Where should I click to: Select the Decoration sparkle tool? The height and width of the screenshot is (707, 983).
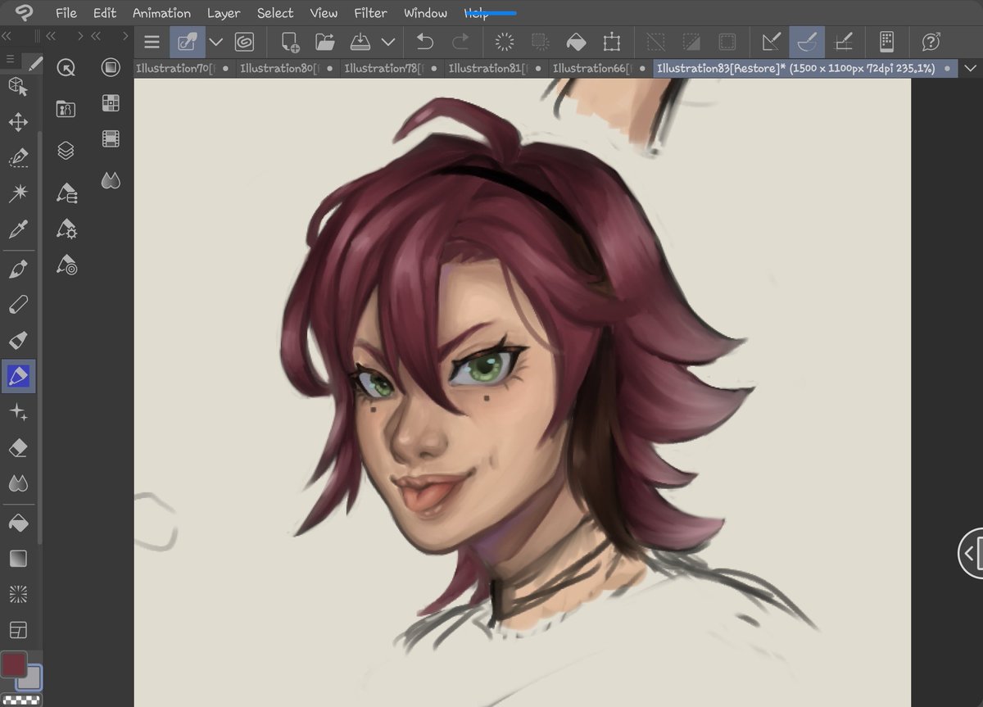click(x=17, y=412)
